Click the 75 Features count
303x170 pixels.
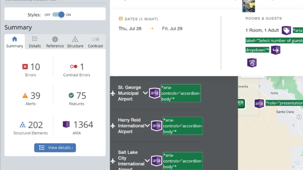(x=81, y=96)
